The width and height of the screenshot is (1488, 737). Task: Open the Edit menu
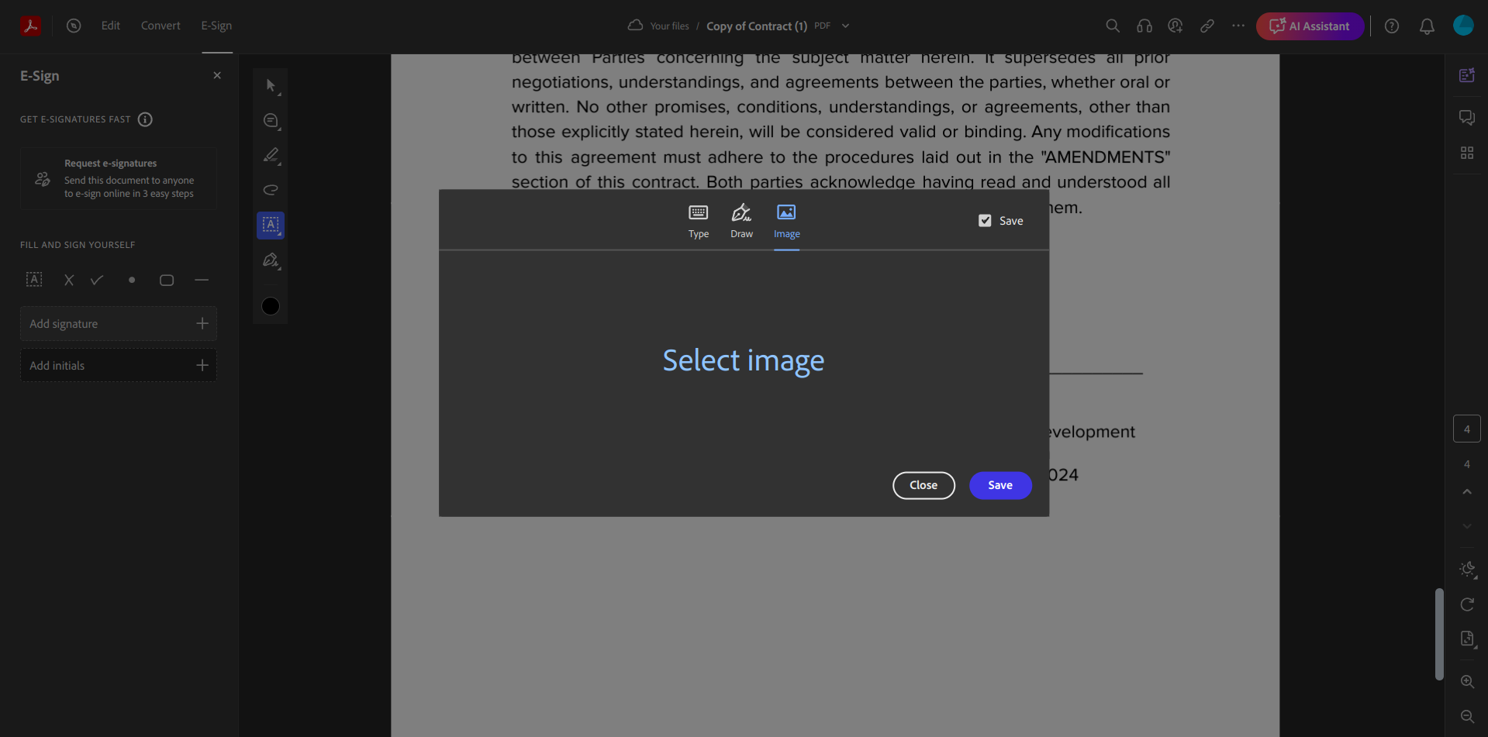pyautogui.click(x=111, y=26)
